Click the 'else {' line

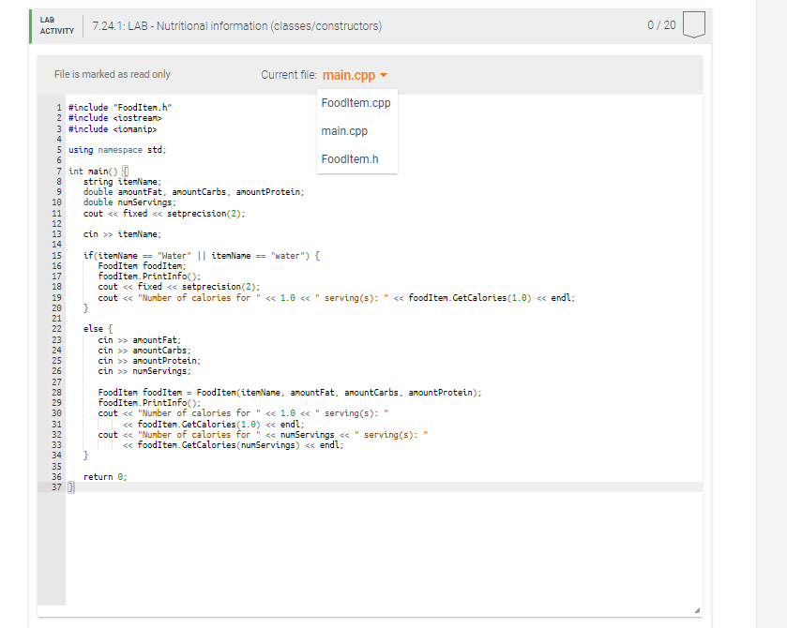(x=98, y=329)
